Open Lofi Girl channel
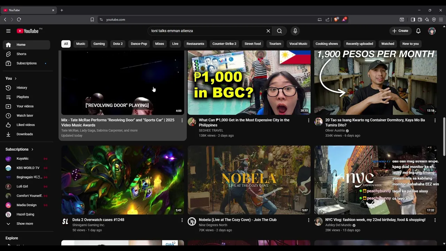The image size is (446, 251). pyautogui.click(x=26, y=187)
